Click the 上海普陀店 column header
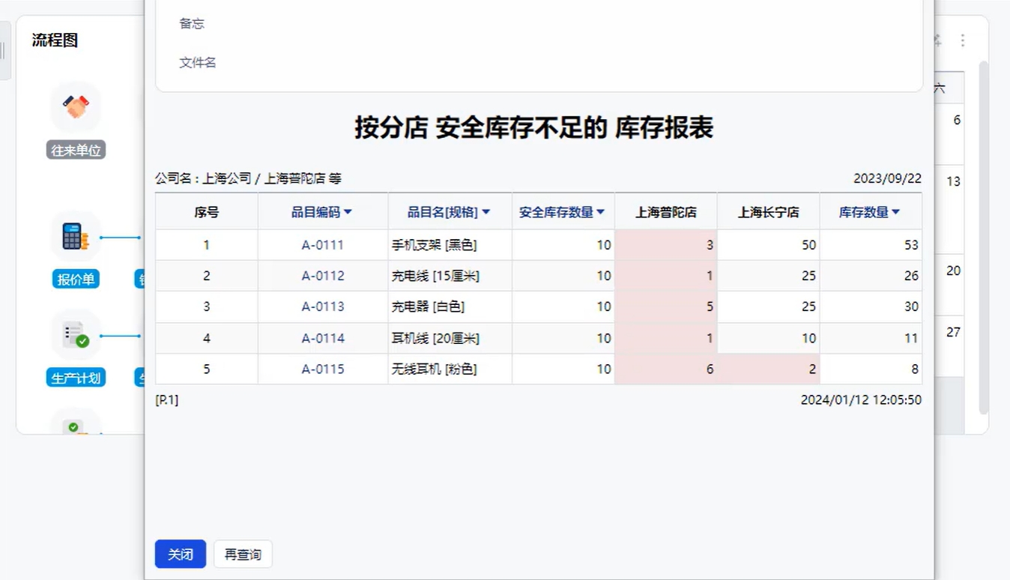Screen dimensions: 1010x580 (666, 212)
